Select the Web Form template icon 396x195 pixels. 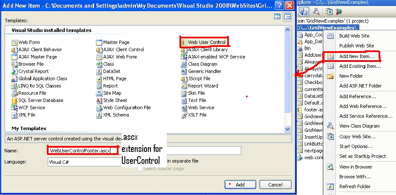pos(14,42)
